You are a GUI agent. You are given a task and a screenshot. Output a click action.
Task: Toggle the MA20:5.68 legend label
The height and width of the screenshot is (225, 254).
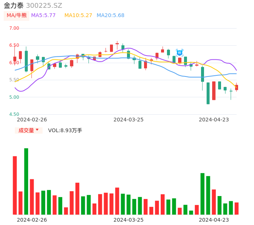(110, 16)
